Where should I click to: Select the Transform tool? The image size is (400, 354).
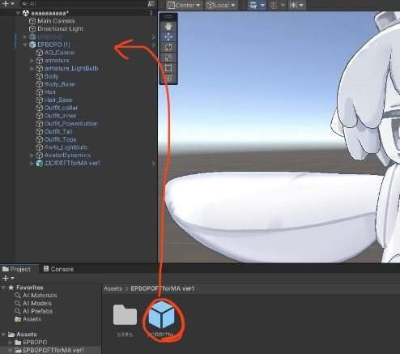pos(168,78)
